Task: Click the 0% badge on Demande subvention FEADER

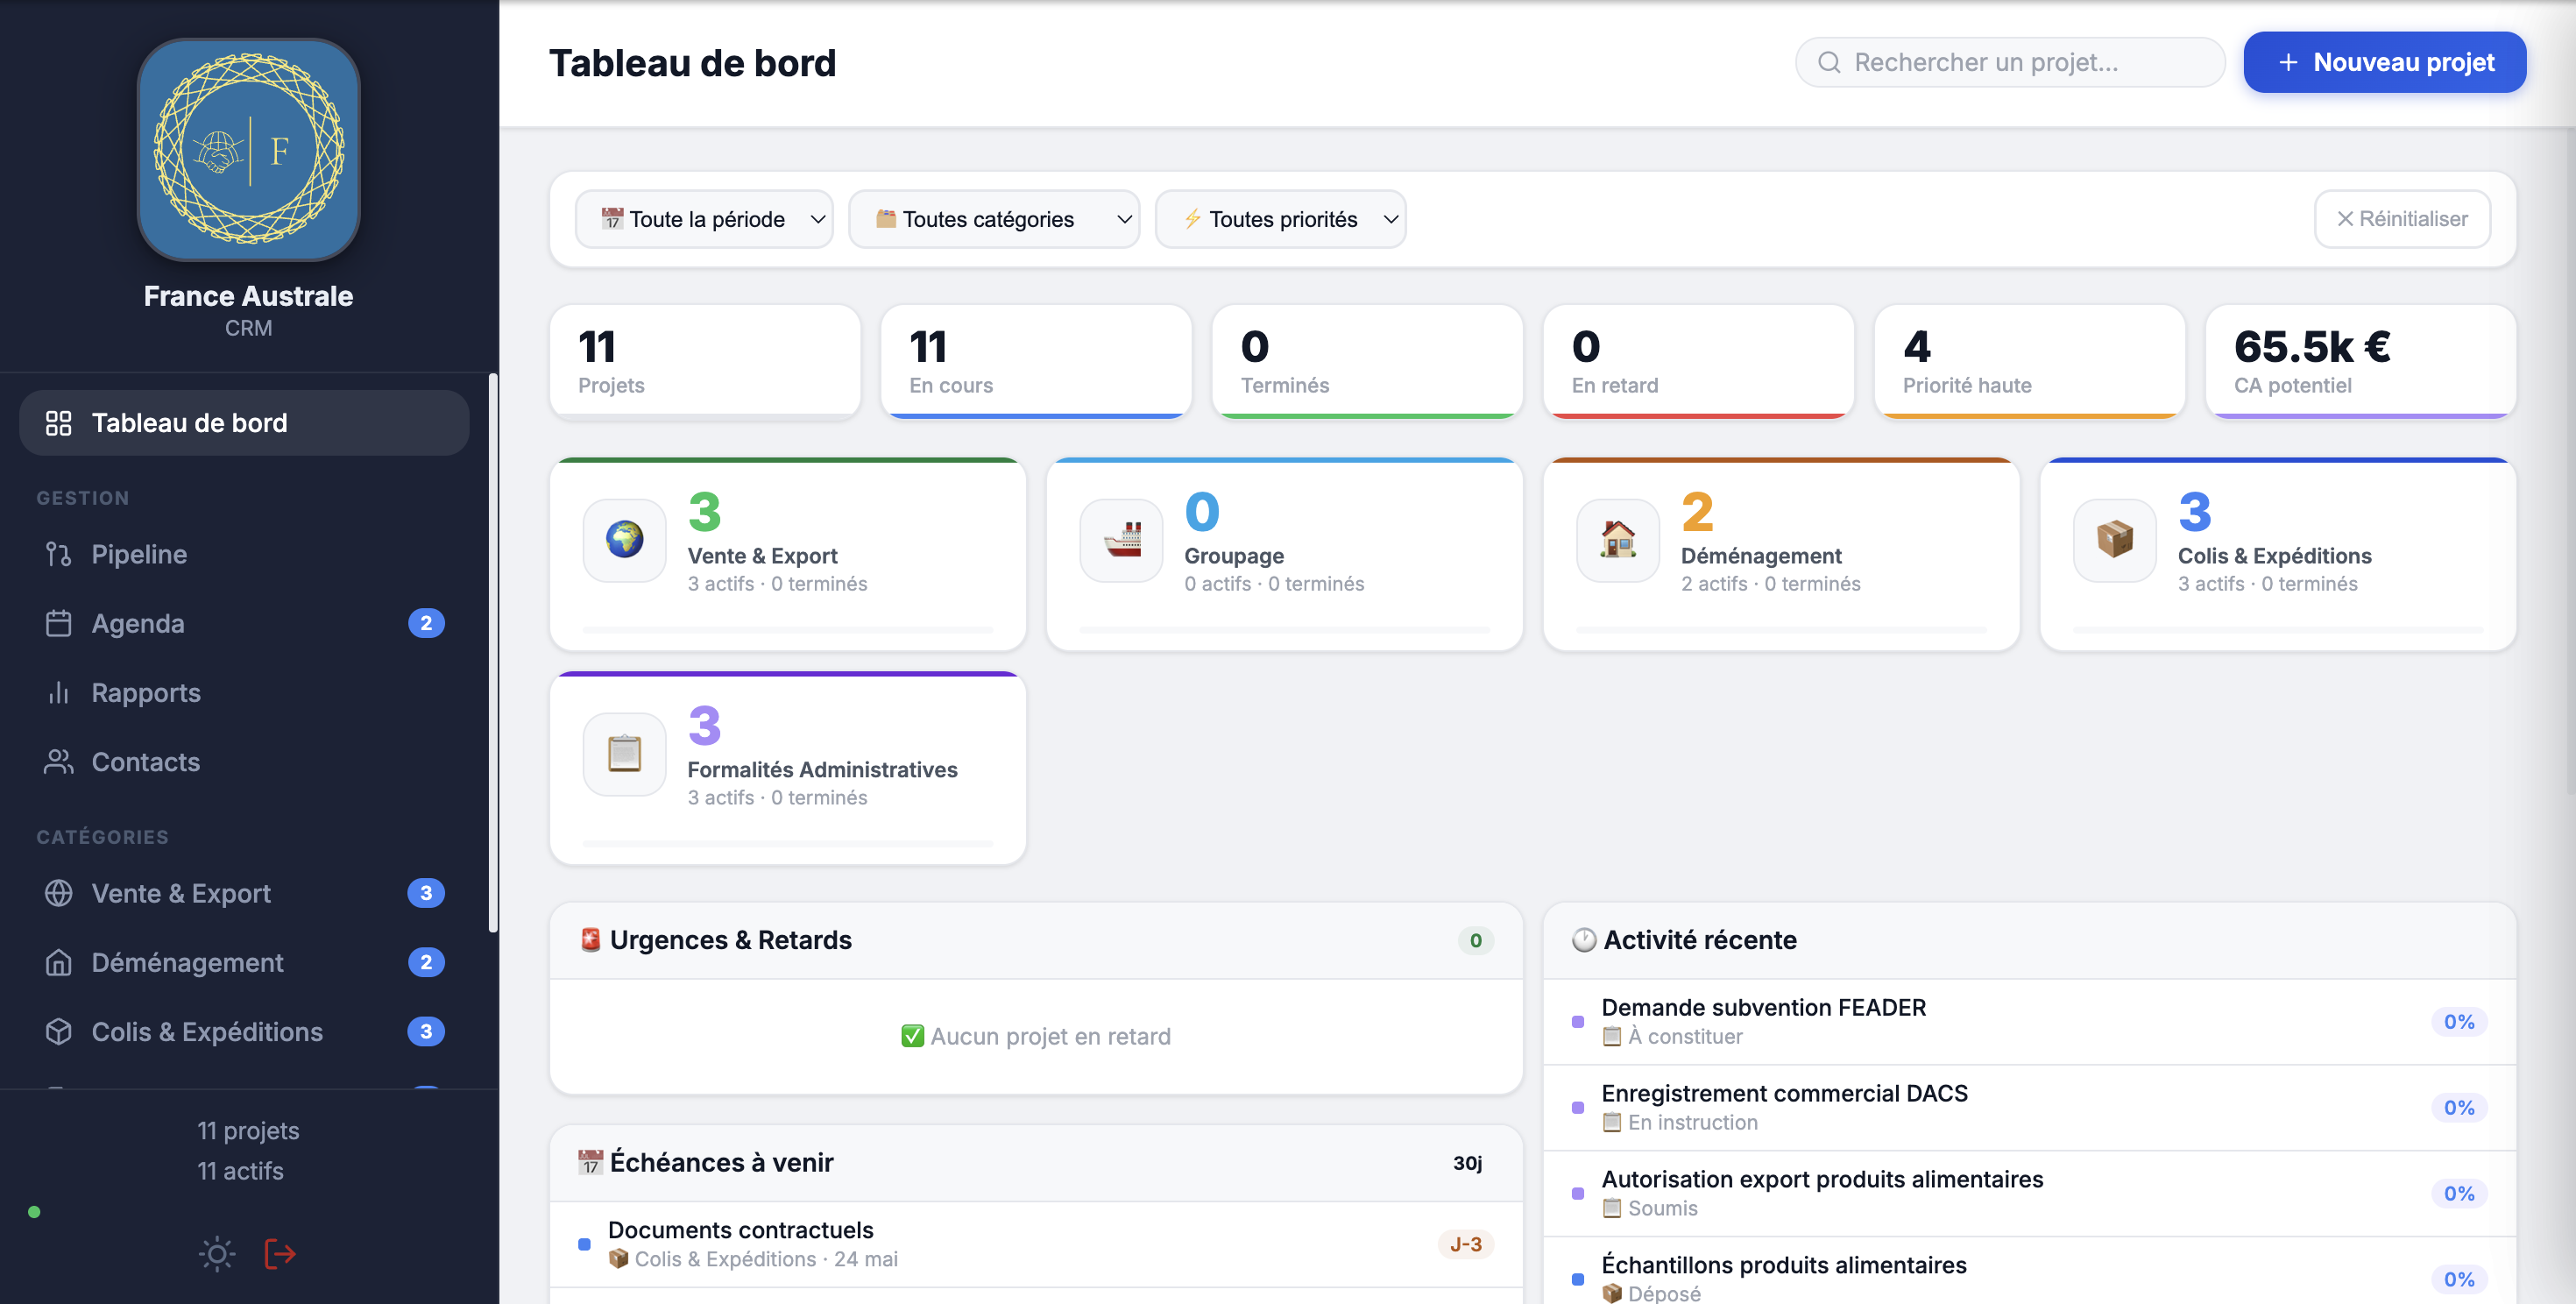Action: point(2459,1022)
